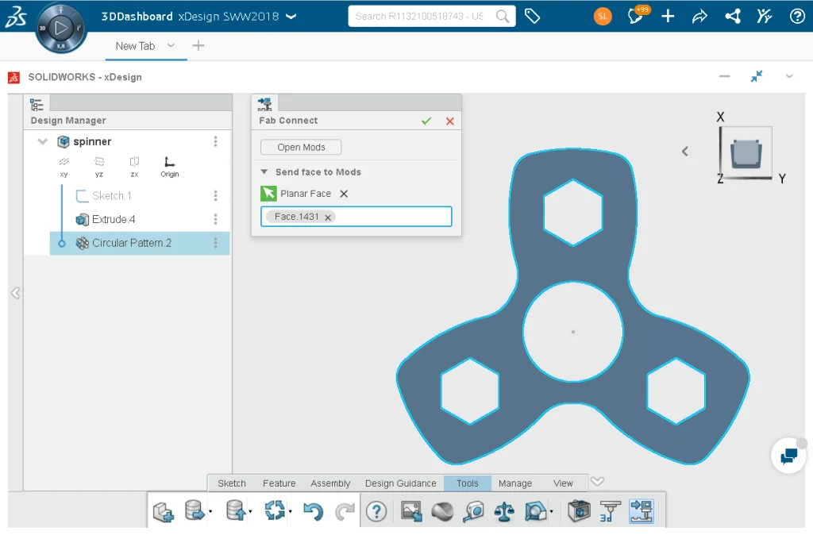Select the Measure tool

click(472, 510)
